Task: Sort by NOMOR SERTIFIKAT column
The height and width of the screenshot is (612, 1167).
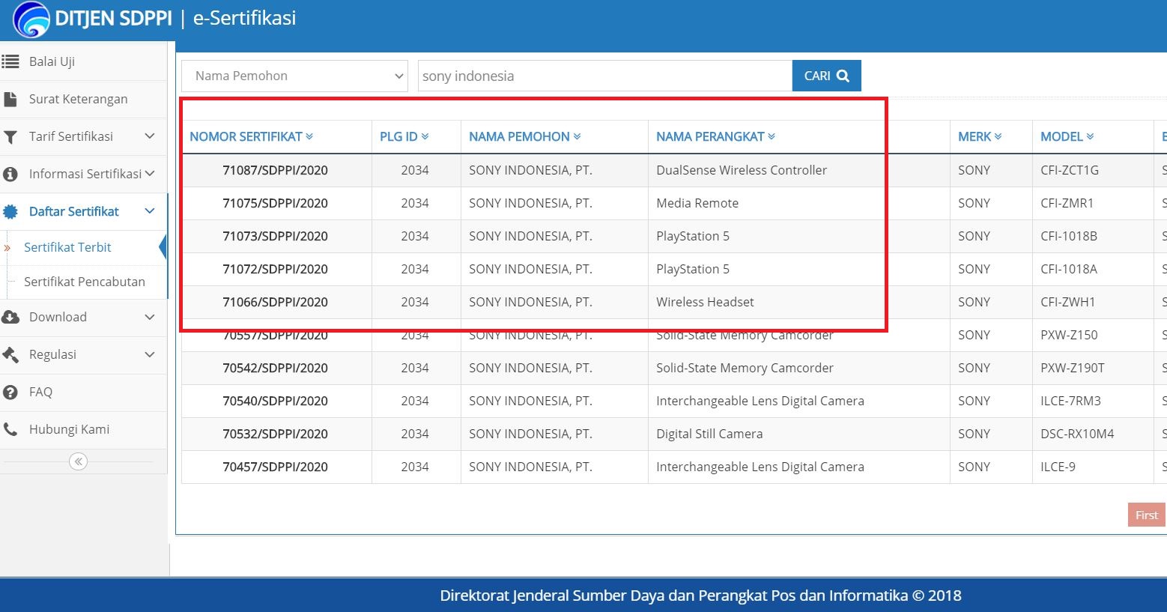Action: [252, 136]
